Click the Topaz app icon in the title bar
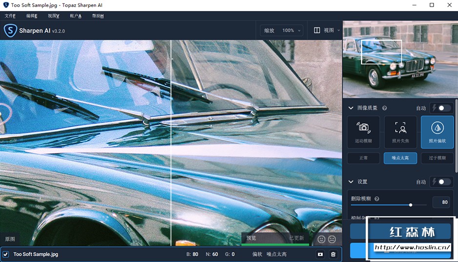This screenshot has height=262, width=458. tap(6, 5)
